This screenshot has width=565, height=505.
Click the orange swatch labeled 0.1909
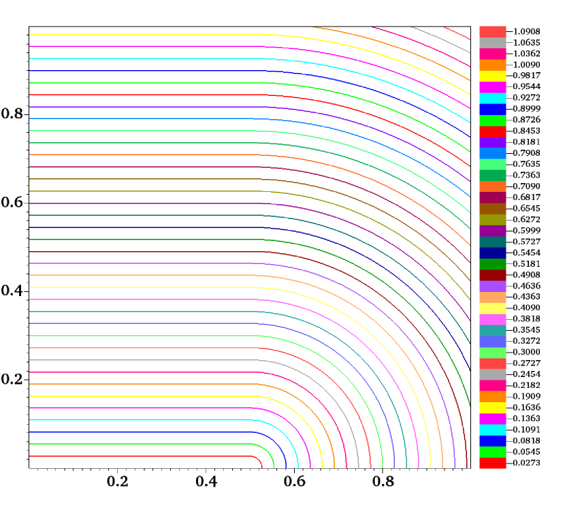(493, 397)
